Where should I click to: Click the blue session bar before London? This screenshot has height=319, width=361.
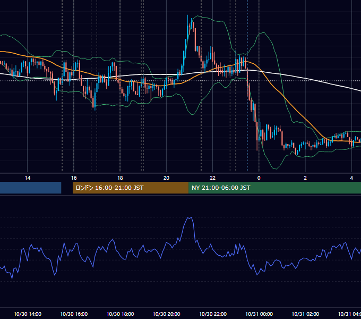(x=30, y=188)
